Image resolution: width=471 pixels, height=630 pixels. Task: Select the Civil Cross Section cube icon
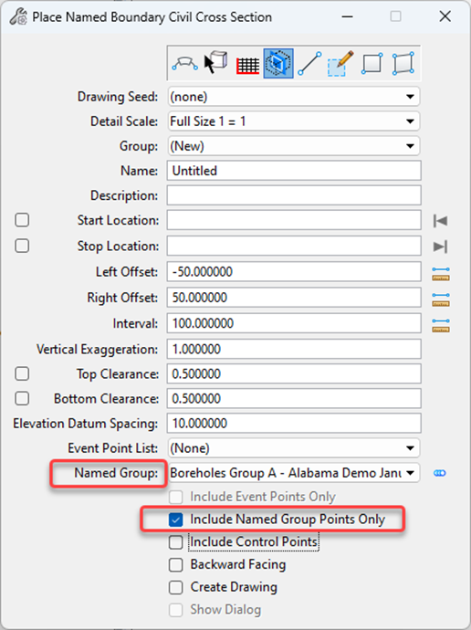pos(278,64)
